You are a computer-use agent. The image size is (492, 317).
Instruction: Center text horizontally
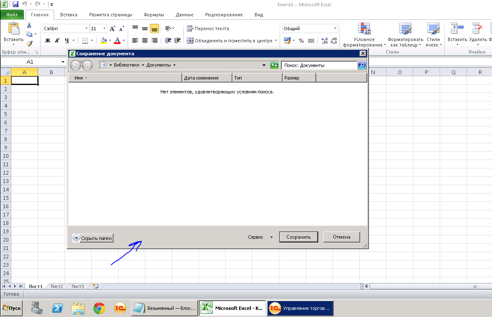(144, 41)
